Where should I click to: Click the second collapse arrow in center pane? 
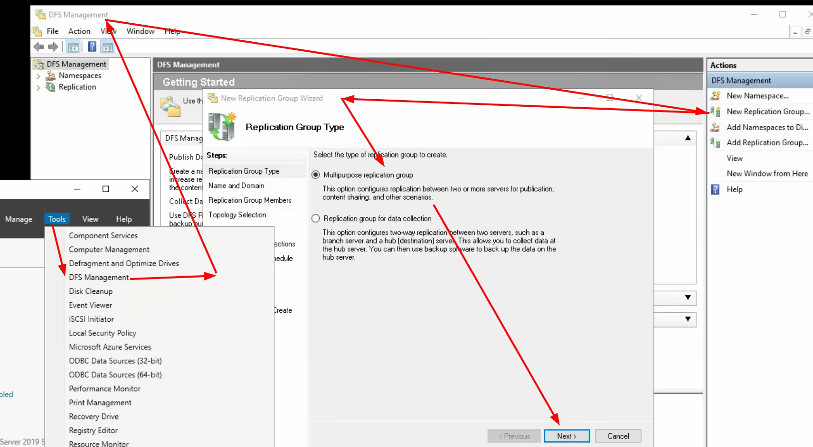click(688, 319)
